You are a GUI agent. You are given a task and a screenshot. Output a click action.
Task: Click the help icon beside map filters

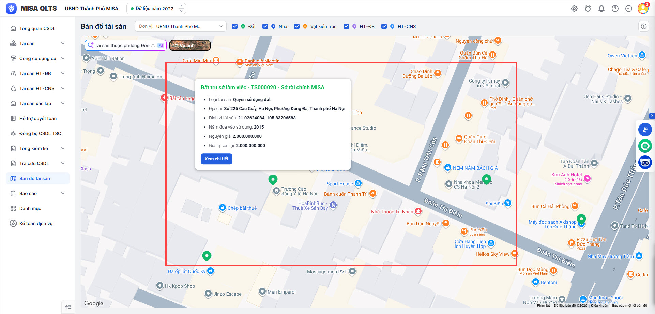pyautogui.click(x=644, y=26)
